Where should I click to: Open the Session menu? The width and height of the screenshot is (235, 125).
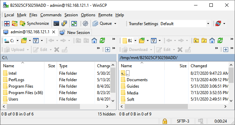pos(71,15)
